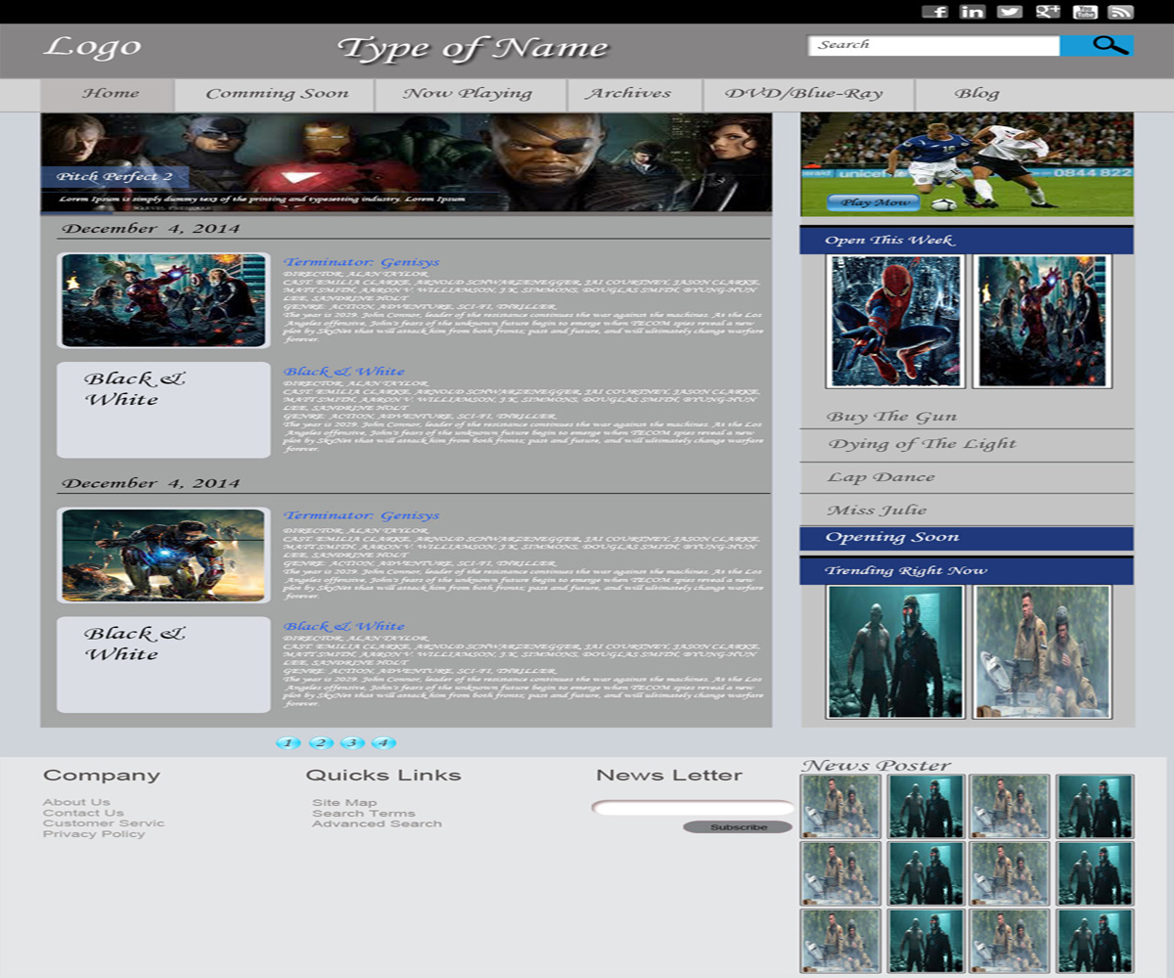Open the Avengers poster under Open This Week
The width and height of the screenshot is (1174, 978).
(x=1042, y=322)
